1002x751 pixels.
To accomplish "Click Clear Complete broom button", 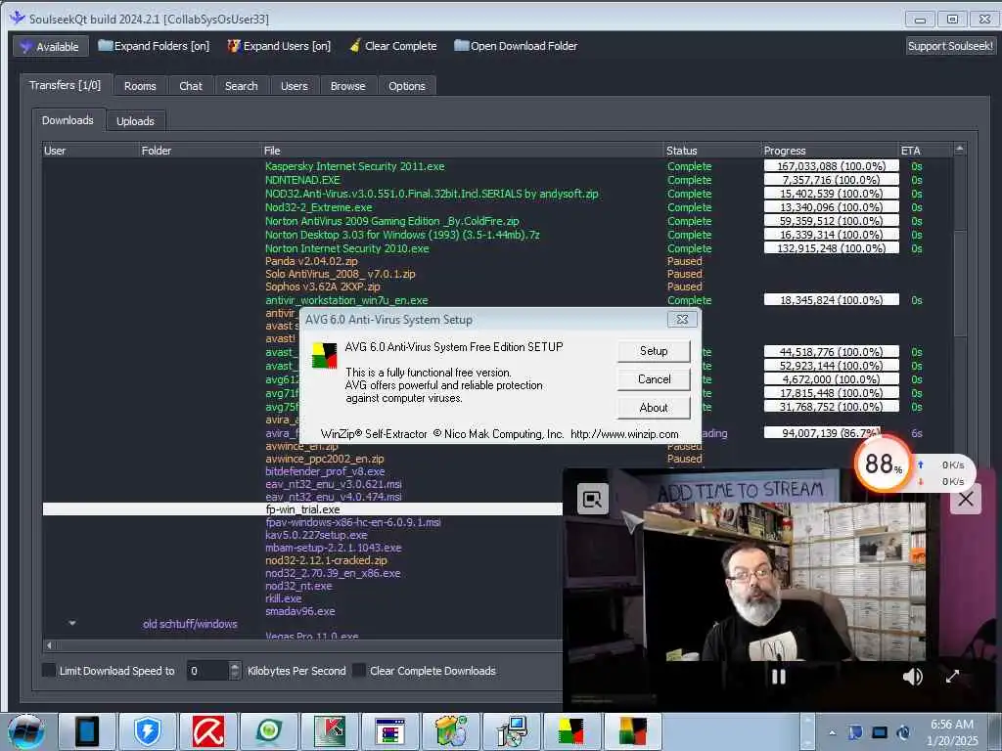I will point(393,46).
